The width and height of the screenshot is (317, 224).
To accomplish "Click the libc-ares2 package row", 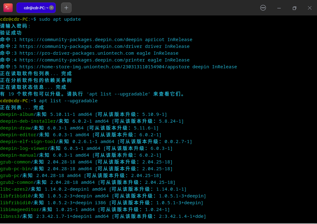I will 93,189.
